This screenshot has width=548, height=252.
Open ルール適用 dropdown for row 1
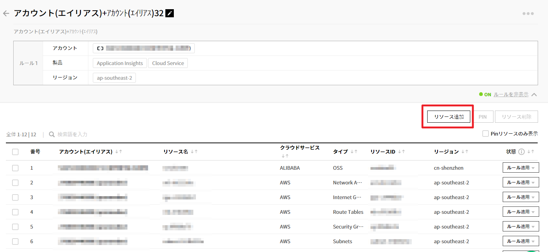coord(520,168)
